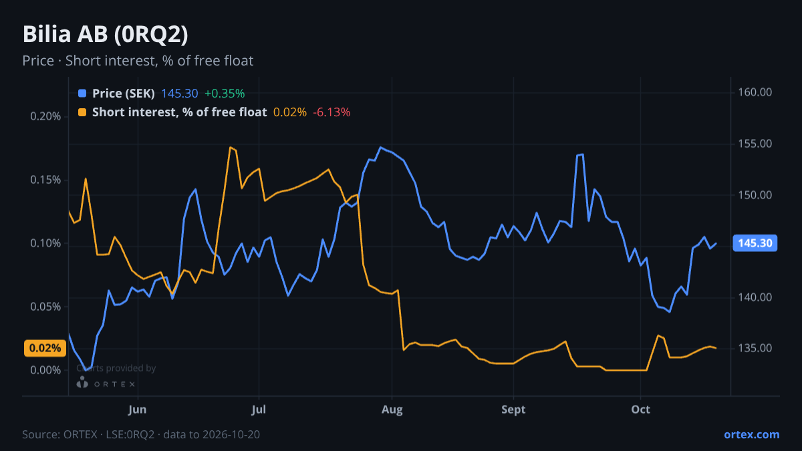The image size is (802, 451).
Task: Click the 160.00 right axis label
Action: (755, 92)
